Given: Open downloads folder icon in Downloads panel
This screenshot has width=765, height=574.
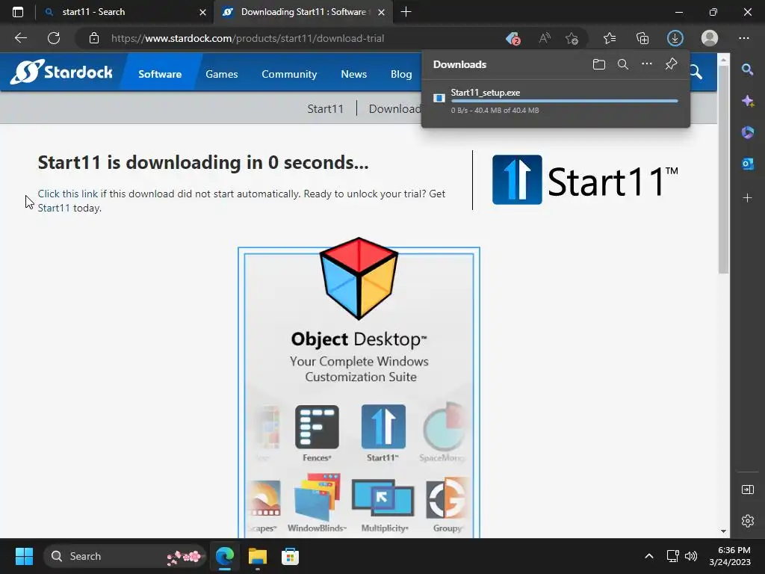Looking at the screenshot, I should (x=599, y=64).
